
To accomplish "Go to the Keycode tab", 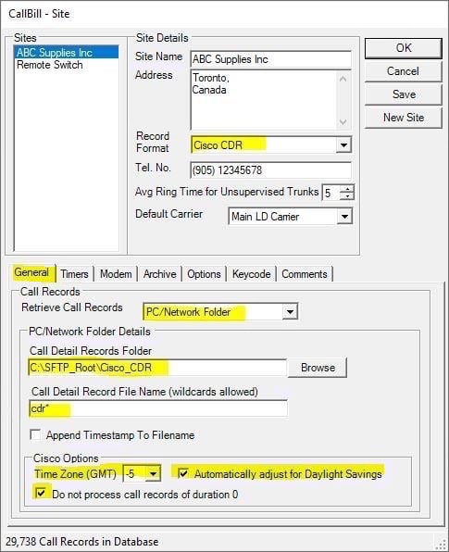I will [x=251, y=274].
